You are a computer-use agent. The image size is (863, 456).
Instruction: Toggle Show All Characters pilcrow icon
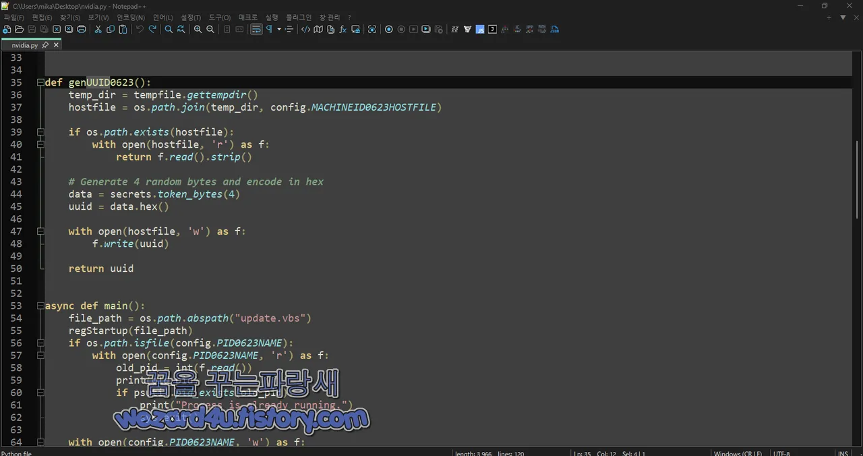click(x=269, y=30)
